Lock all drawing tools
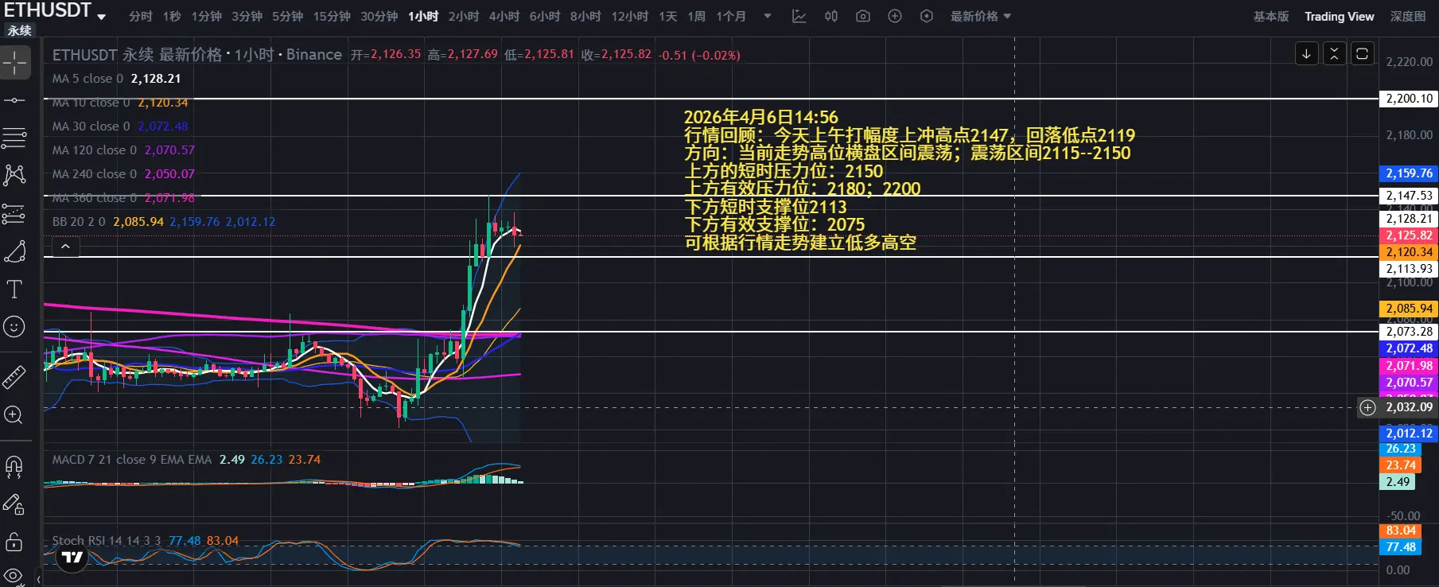This screenshot has width=1439, height=587. click(14, 542)
